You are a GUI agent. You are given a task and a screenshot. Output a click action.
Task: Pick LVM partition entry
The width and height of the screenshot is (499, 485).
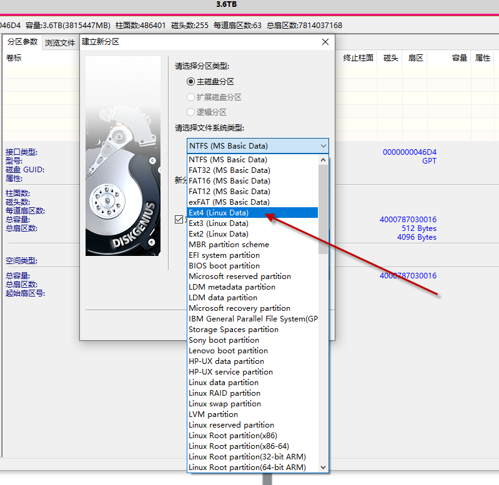(253, 414)
